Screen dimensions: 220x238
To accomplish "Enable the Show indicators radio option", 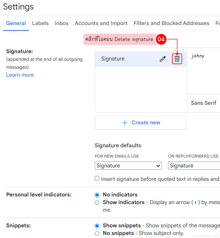I will 97,203.
